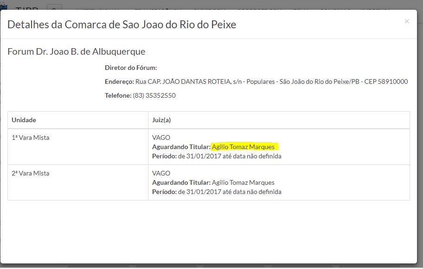Click 'VAGO' in the 1ª Vara Mista row
423x269 pixels.
coord(161,138)
